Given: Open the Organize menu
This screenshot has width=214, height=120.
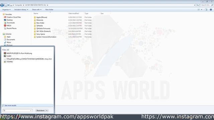Looking at the screenshot, I should (x=6, y=10).
